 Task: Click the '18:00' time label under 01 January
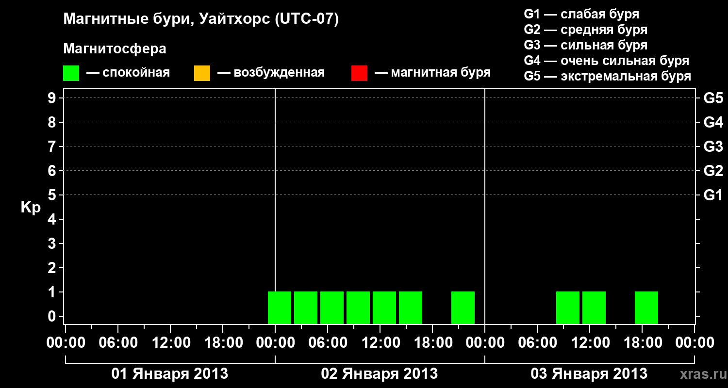pos(223,343)
